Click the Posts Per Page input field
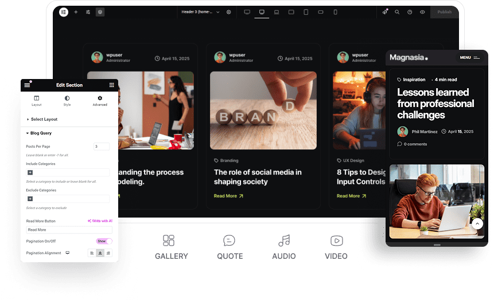The height and width of the screenshot is (300, 494). 102,147
